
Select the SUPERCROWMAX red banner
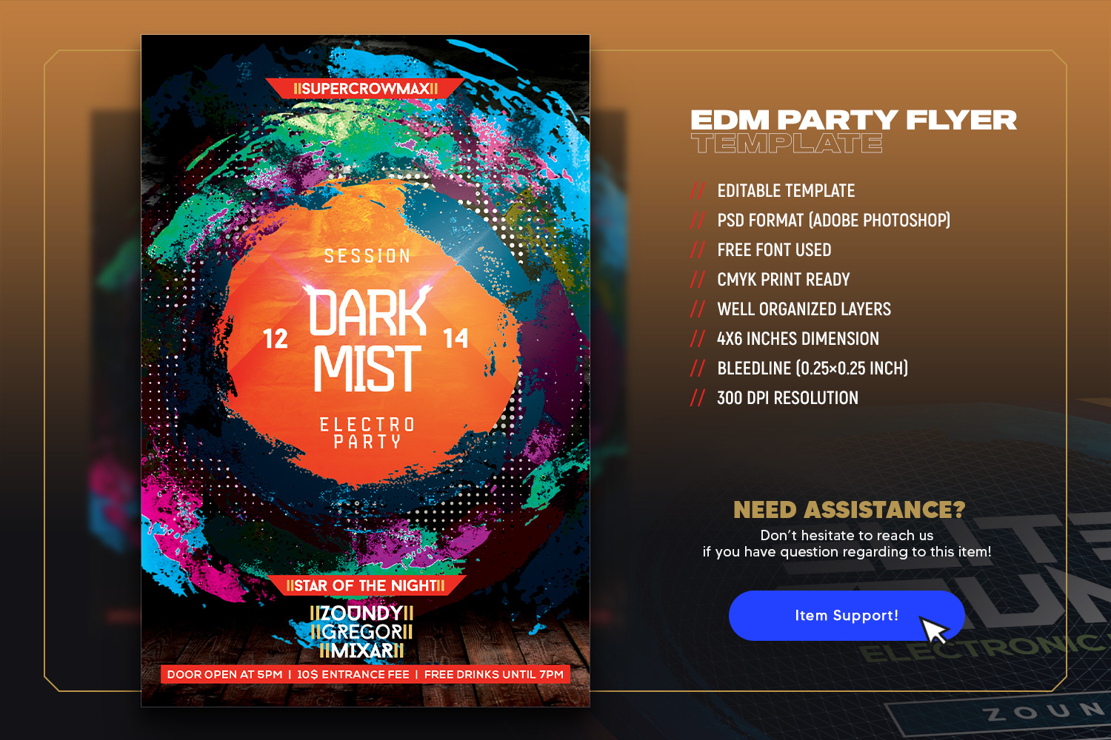tap(365, 89)
